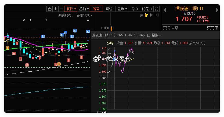The height and width of the screenshot is (117, 224).
Task: Click the chip list lines icon
Action: pos(142,15)
